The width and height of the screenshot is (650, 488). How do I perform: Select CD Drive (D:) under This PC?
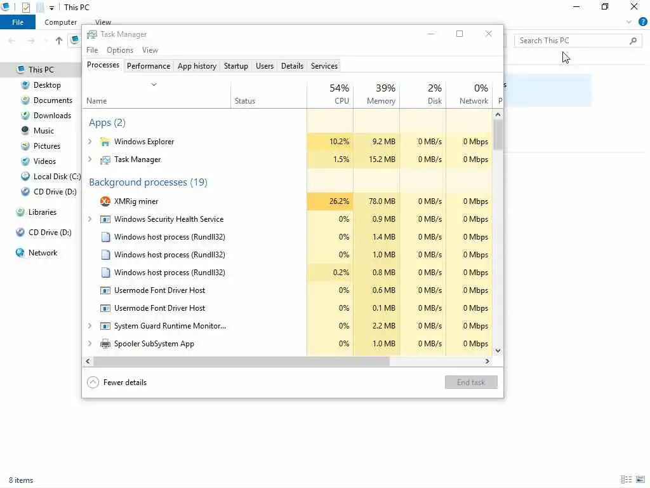click(49, 192)
